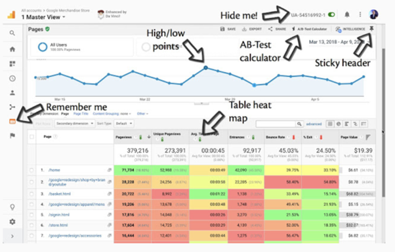Click the magnifier button by table search
The height and width of the screenshot is (252, 395).
(x=299, y=124)
